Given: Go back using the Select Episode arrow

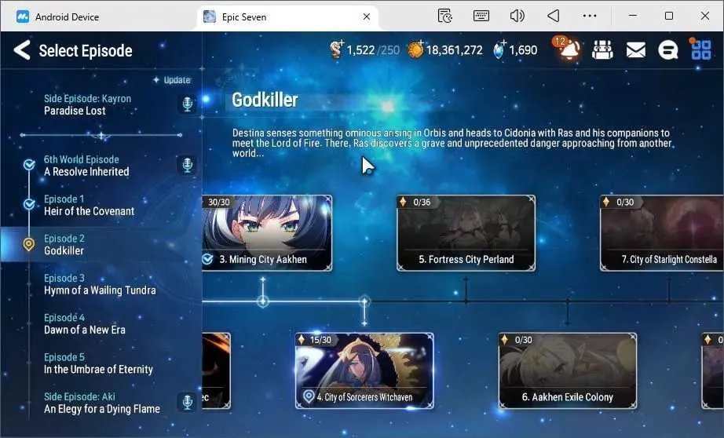Looking at the screenshot, I should point(22,50).
